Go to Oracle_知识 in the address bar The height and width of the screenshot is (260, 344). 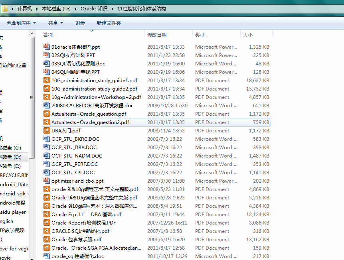(x=94, y=9)
